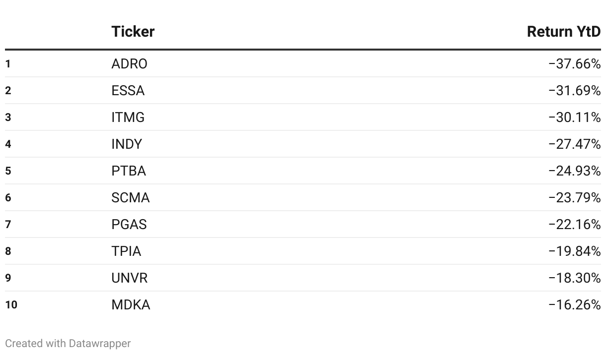Select the ESSA ticker cell

pyautogui.click(x=128, y=91)
